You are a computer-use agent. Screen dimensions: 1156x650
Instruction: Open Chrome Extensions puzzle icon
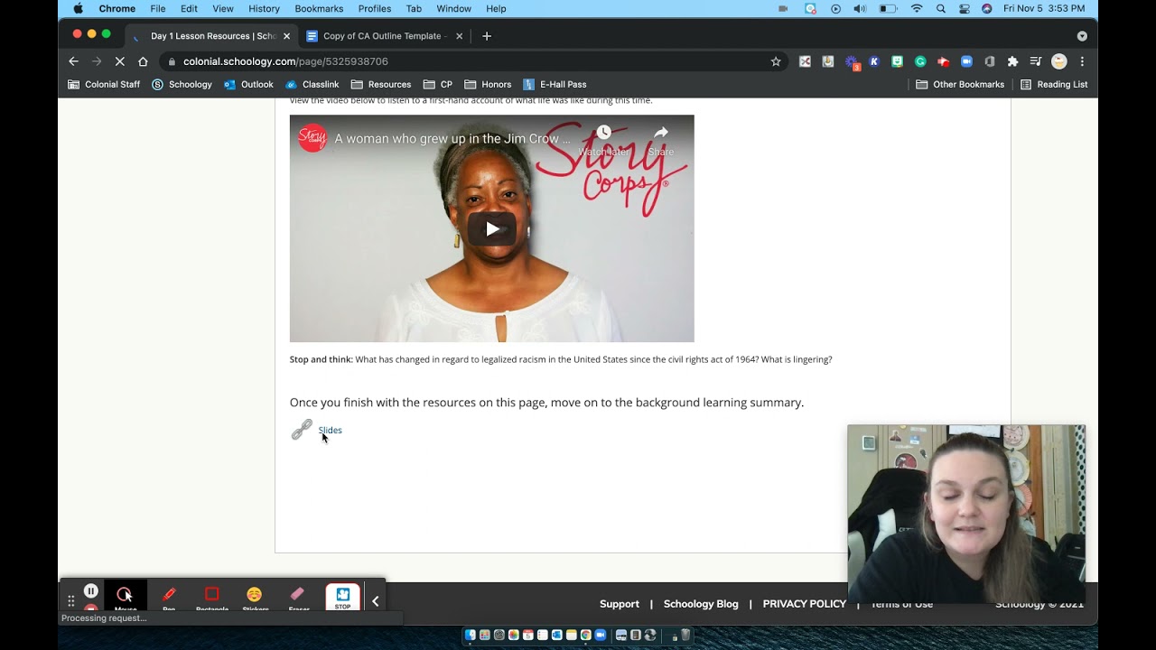click(x=1012, y=61)
